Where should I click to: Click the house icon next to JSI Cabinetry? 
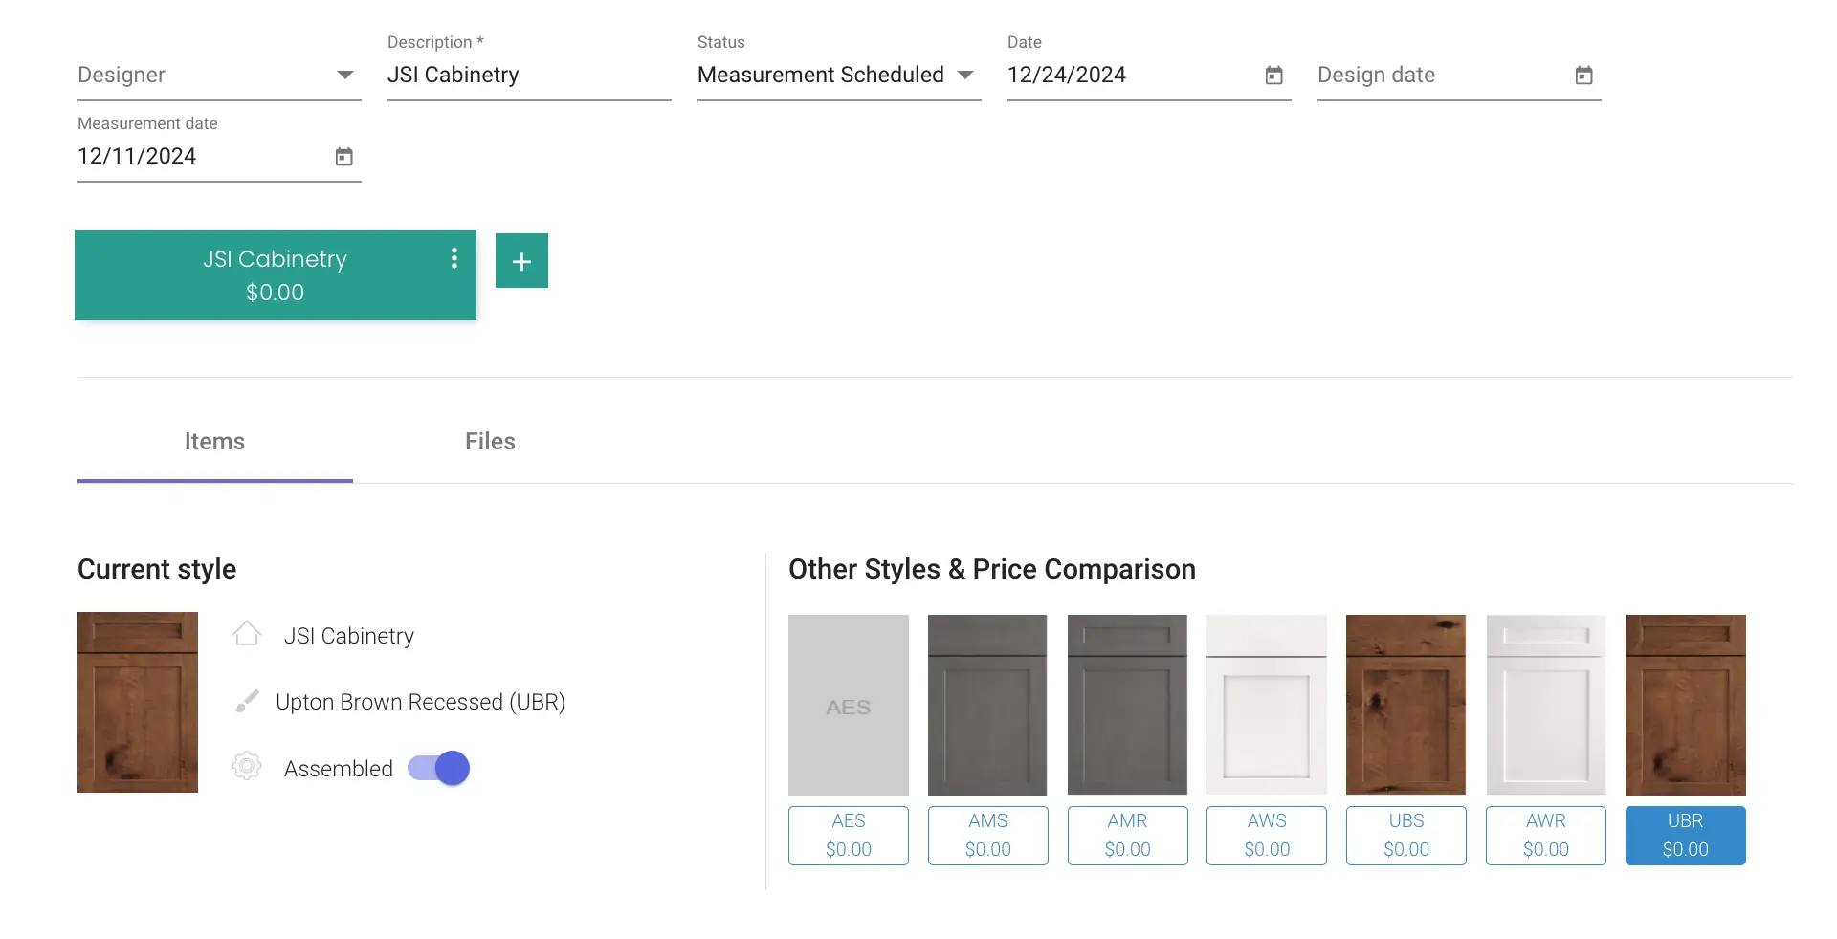[x=247, y=634]
